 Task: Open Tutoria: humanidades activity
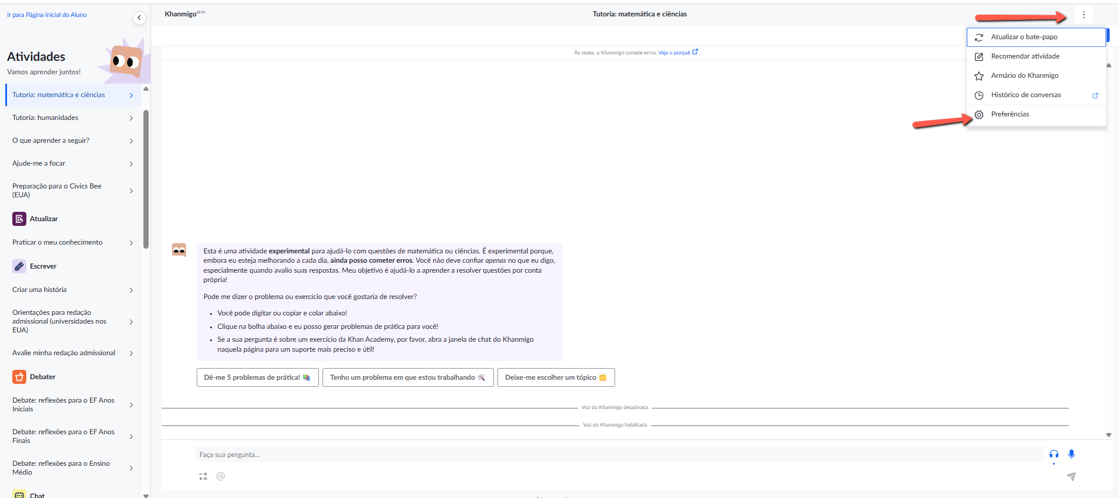coord(73,118)
